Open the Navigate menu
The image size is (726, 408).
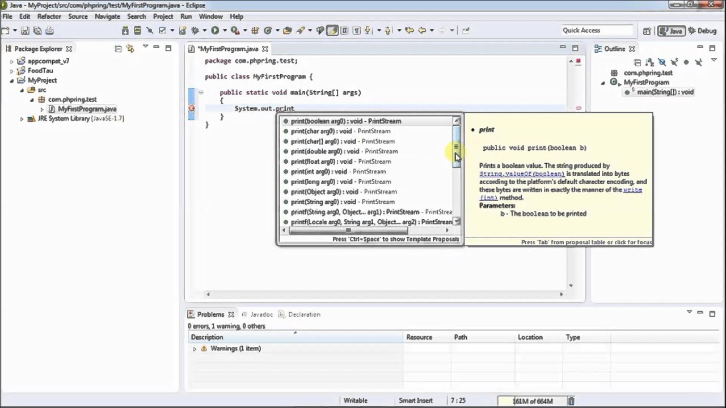point(107,16)
